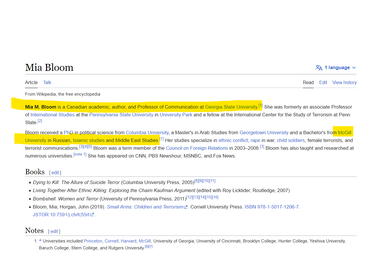Open the Council on Foreign Relations link
Image resolution: width=387 pixels, height=256 pixels.
197,148
